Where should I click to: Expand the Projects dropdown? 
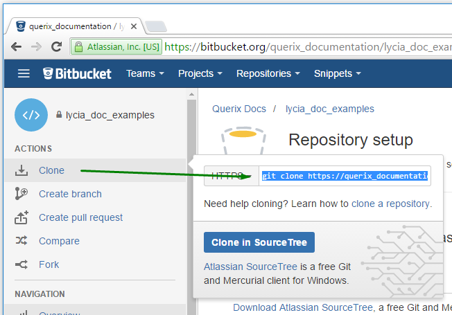click(200, 73)
